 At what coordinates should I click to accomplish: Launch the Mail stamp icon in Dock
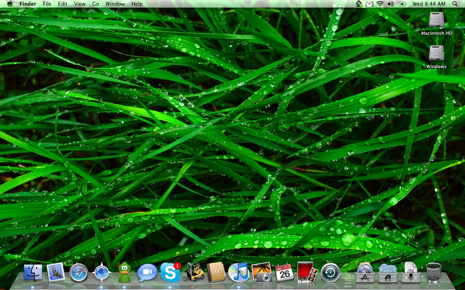coord(56,272)
